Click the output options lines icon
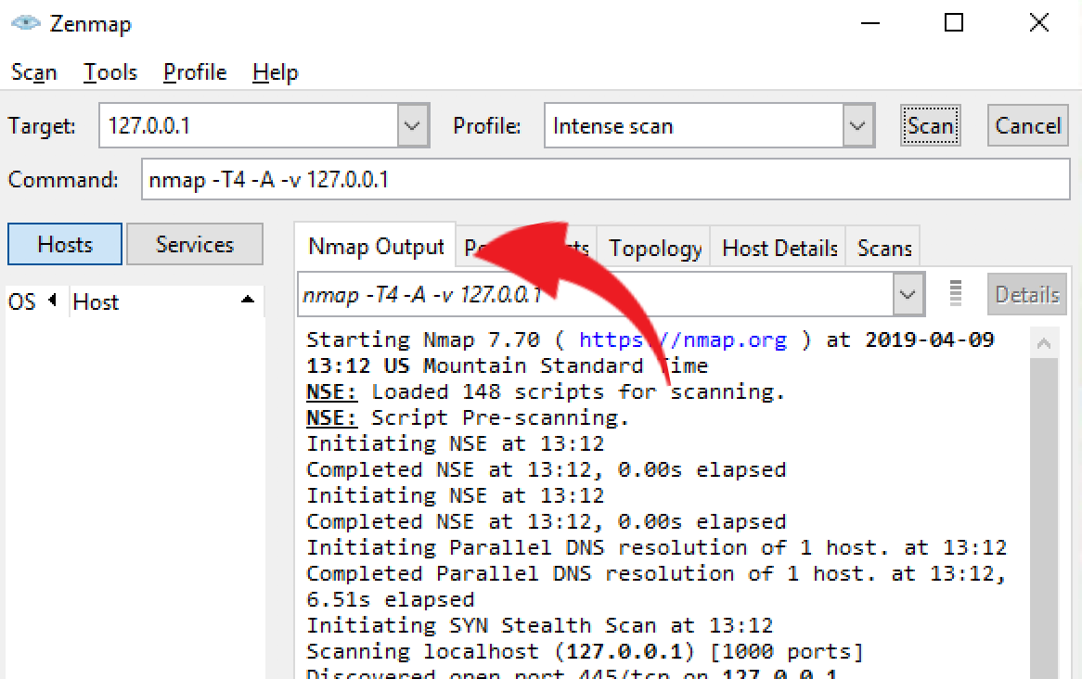1082x679 pixels. (956, 294)
